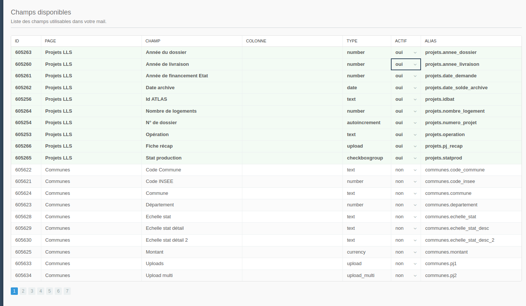Select the projets.numero_projet alias cell
The image size is (526, 306).
451,123
